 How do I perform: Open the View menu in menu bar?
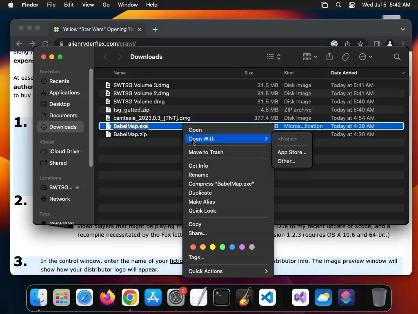point(88,5)
